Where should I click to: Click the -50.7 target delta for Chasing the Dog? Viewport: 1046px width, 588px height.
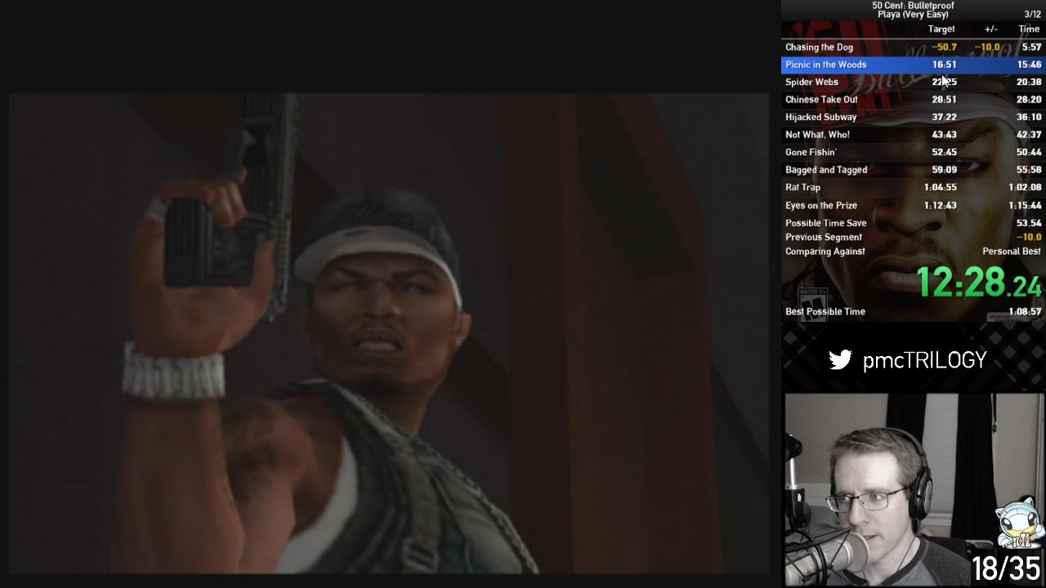coord(944,47)
